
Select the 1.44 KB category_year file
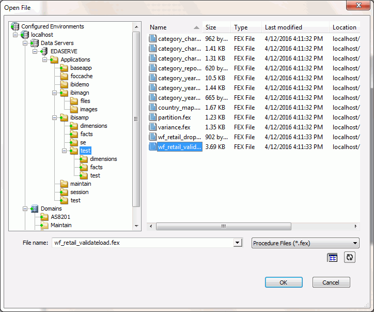click(253, 88)
